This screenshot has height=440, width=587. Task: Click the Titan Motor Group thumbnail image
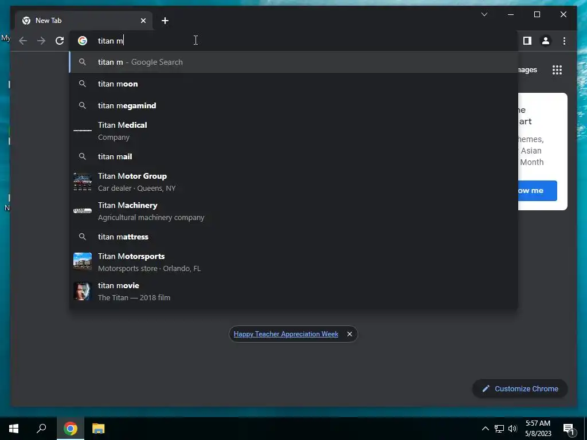[x=83, y=182]
